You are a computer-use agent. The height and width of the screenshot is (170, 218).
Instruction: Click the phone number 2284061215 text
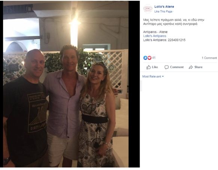point(176,40)
